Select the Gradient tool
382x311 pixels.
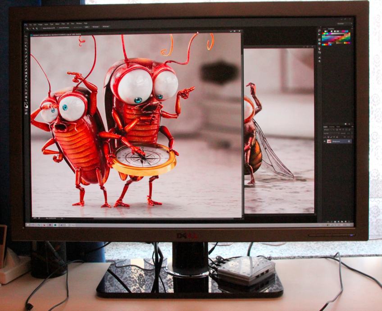[26, 73]
